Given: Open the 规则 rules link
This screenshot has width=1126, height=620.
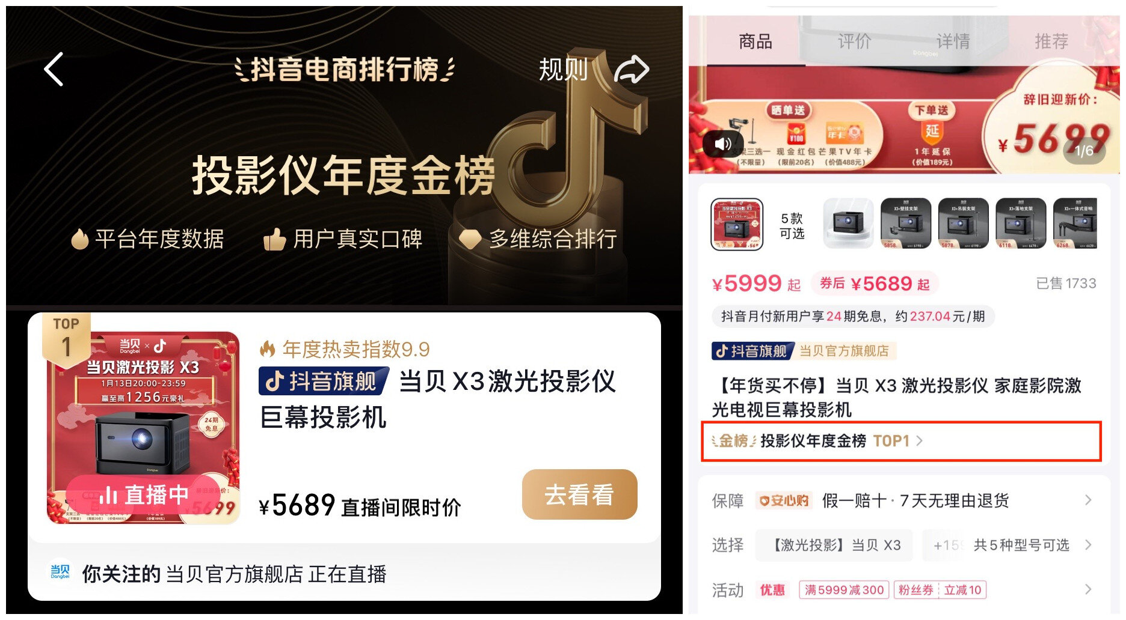Looking at the screenshot, I should pyautogui.click(x=563, y=70).
